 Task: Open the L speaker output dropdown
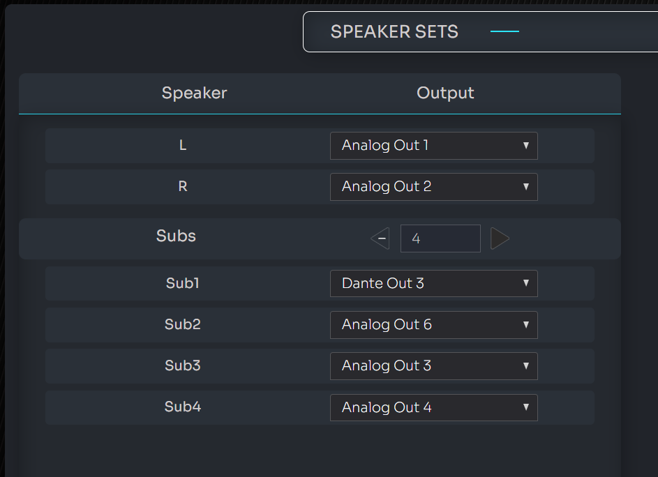click(433, 146)
